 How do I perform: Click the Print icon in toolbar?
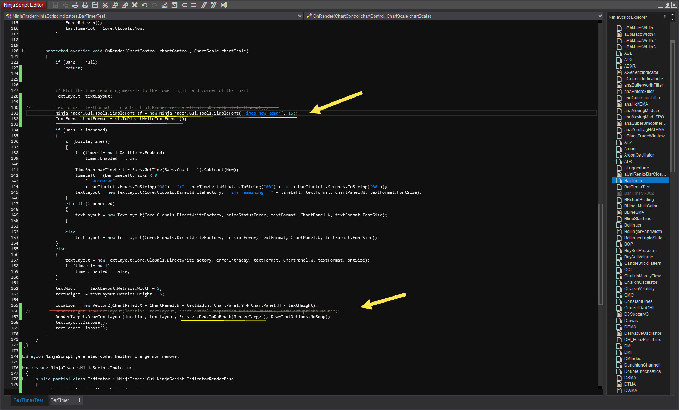click(75, 5)
